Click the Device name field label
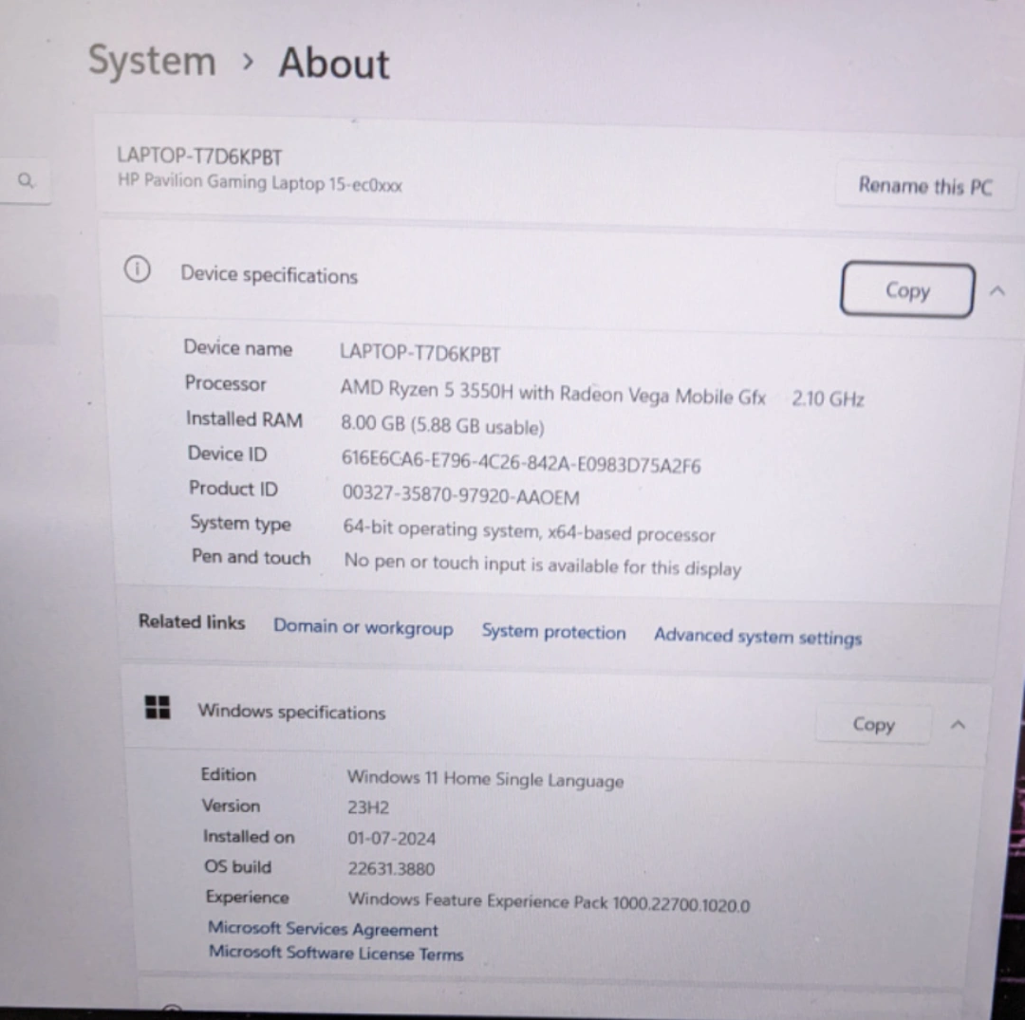The width and height of the screenshot is (1025, 1020). 238,347
